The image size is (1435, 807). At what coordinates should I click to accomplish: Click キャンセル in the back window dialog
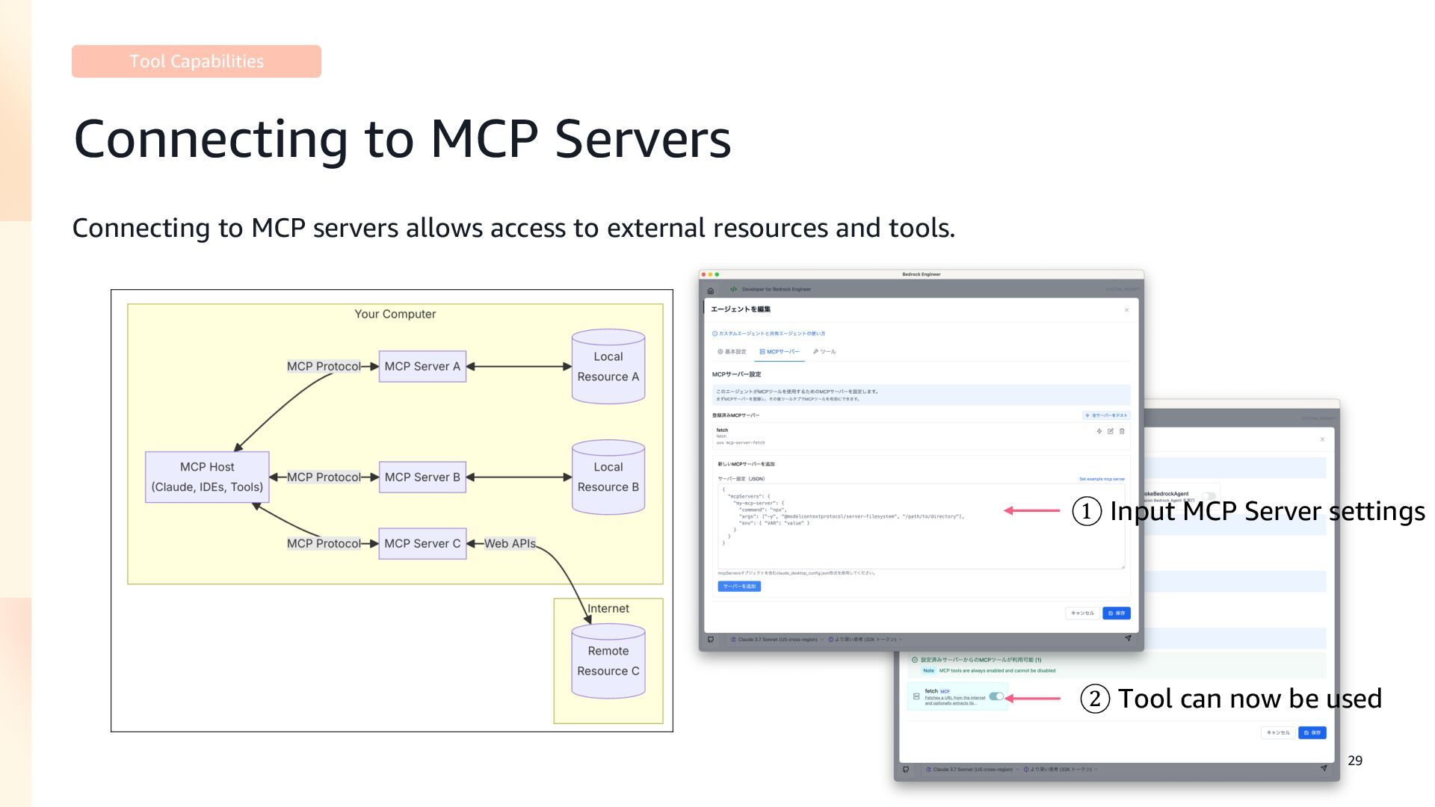pyautogui.click(x=1278, y=733)
